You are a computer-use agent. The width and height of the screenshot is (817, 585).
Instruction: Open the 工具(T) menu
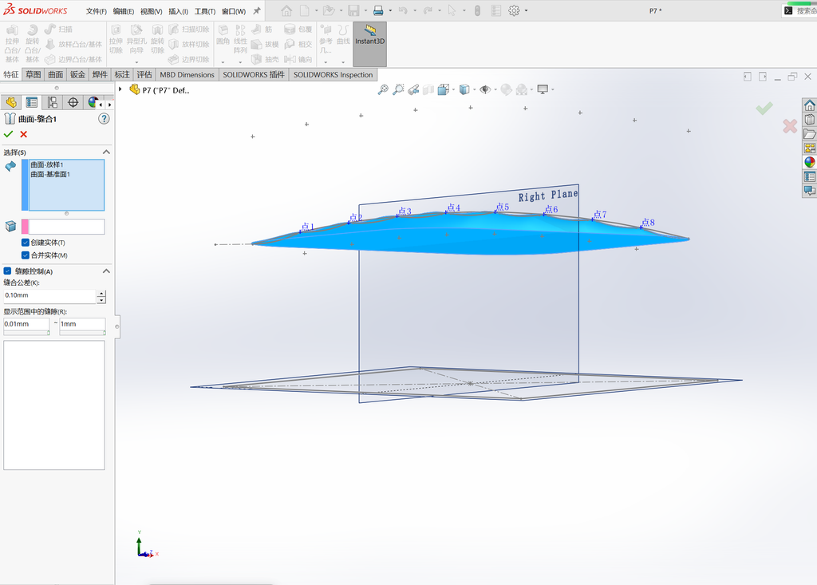tap(205, 11)
